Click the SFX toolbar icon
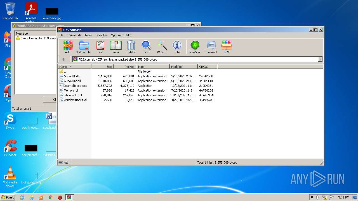This screenshot has height=201, width=358. point(226,47)
